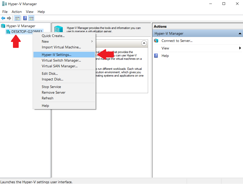
Task: Click the Forward arrow toolbar icon
Action: pos(9,18)
